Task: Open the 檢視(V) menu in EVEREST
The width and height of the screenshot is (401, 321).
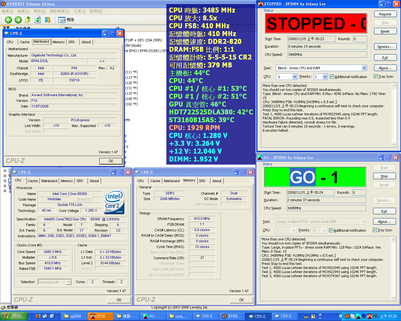Action: [23, 11]
